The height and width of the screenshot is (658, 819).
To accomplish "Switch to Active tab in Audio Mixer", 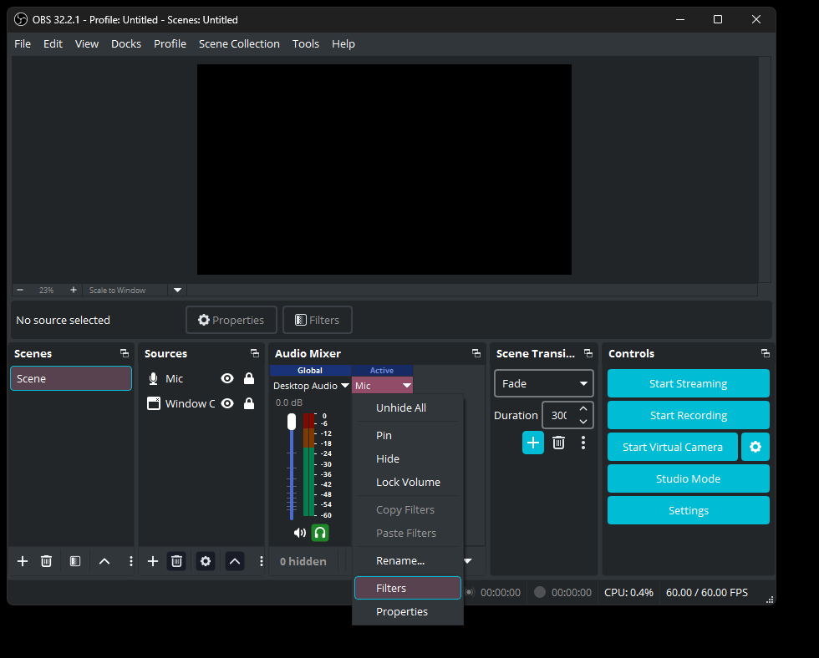I will (382, 370).
